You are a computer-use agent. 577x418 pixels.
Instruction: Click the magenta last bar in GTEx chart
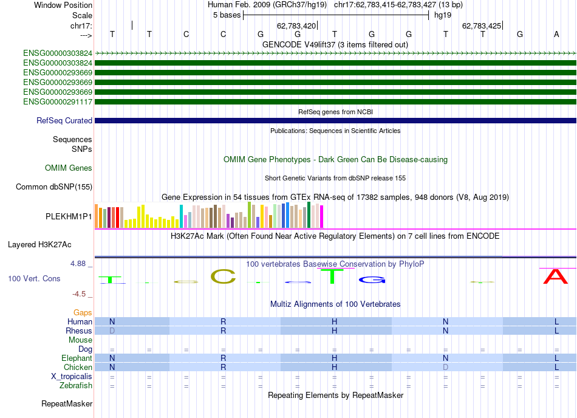(x=321, y=217)
